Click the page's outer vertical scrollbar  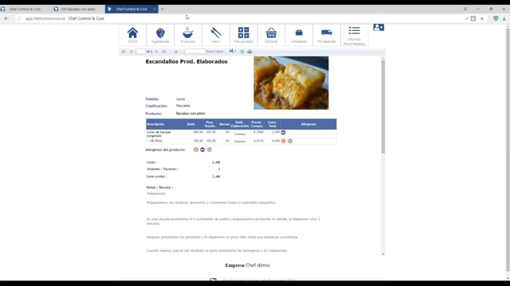[508, 149]
